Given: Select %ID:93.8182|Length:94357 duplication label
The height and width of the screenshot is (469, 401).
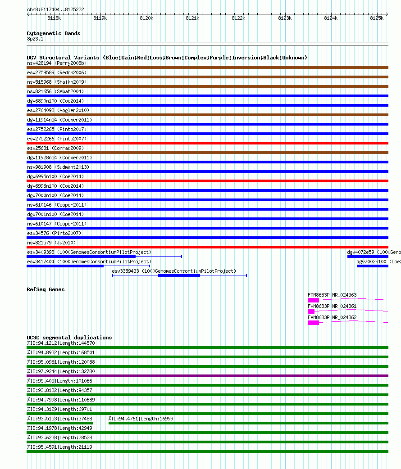Looking at the screenshot, I should click(x=59, y=390).
